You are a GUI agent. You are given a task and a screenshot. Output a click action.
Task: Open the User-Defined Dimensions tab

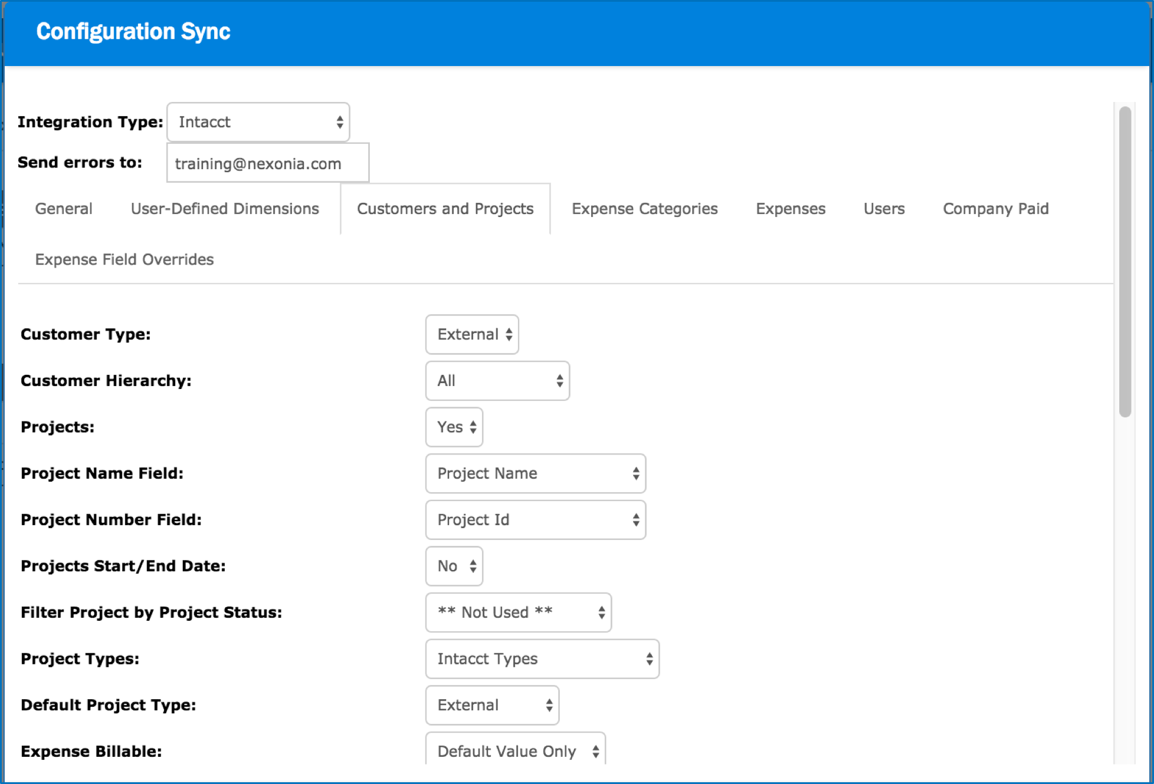tap(225, 209)
